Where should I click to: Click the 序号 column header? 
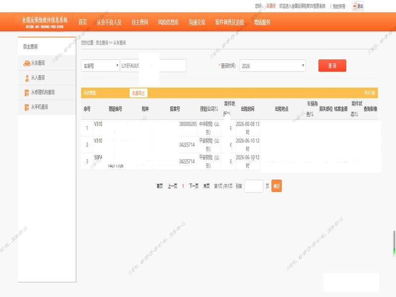(87, 109)
